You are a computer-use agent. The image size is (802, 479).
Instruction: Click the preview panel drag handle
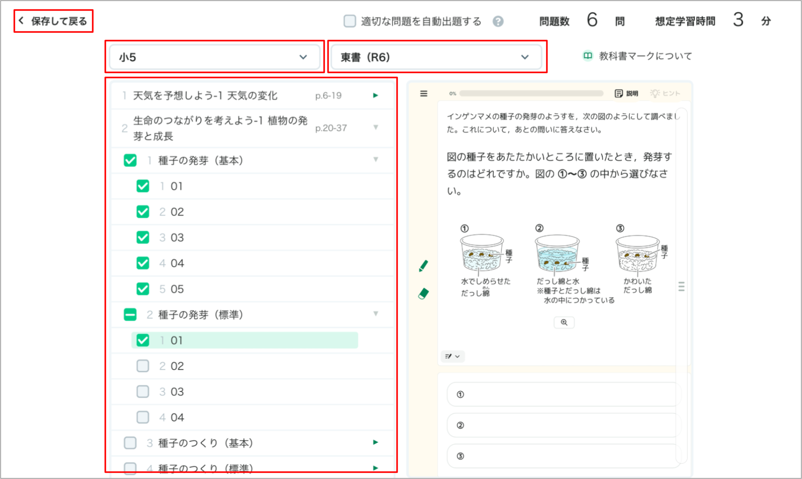(x=682, y=286)
